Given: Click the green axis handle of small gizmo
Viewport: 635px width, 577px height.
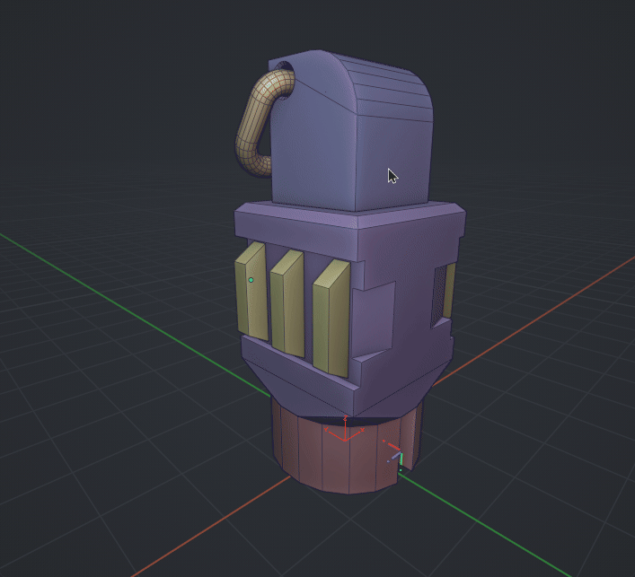Looking at the screenshot, I should [401, 460].
